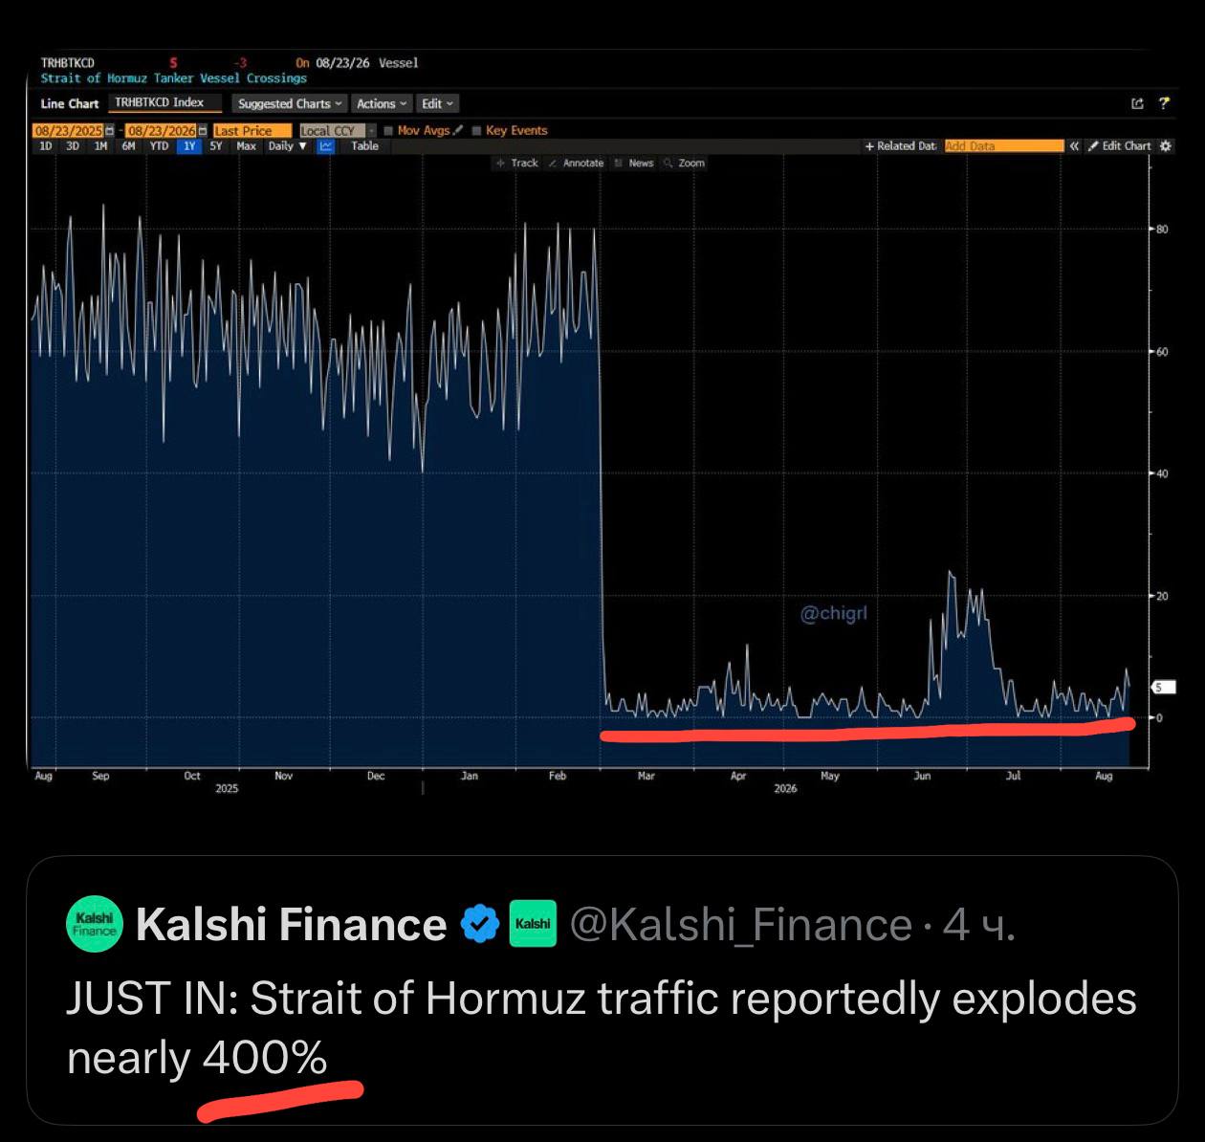Viewport: 1205px width, 1142px height.
Task: Collapse the panel with double-chevron icon
Action: [1074, 146]
